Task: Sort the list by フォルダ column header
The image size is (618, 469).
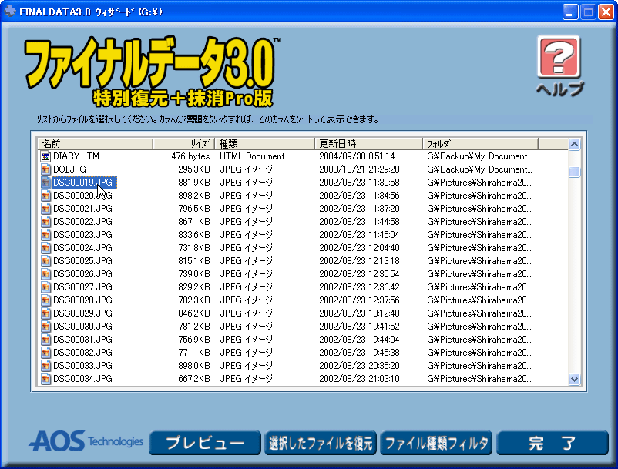Action: (x=480, y=144)
